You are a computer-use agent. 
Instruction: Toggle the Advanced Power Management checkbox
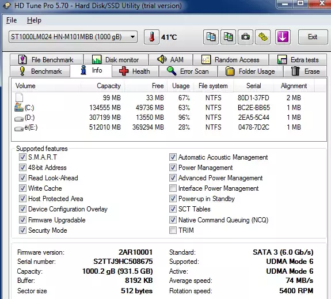pyautogui.click(x=173, y=177)
